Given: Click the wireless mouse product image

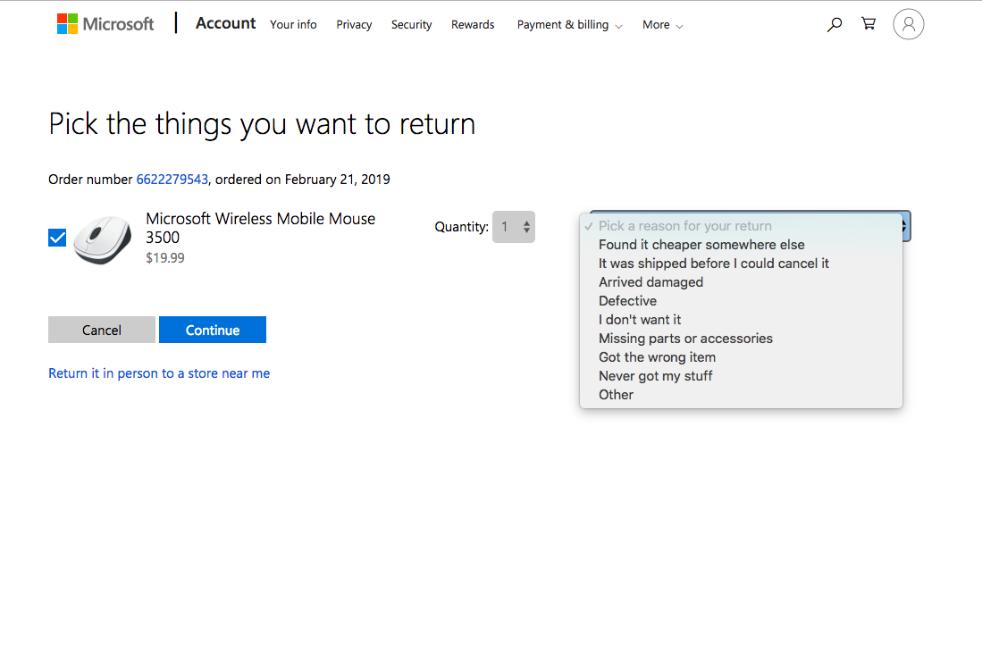Looking at the screenshot, I should coord(102,239).
